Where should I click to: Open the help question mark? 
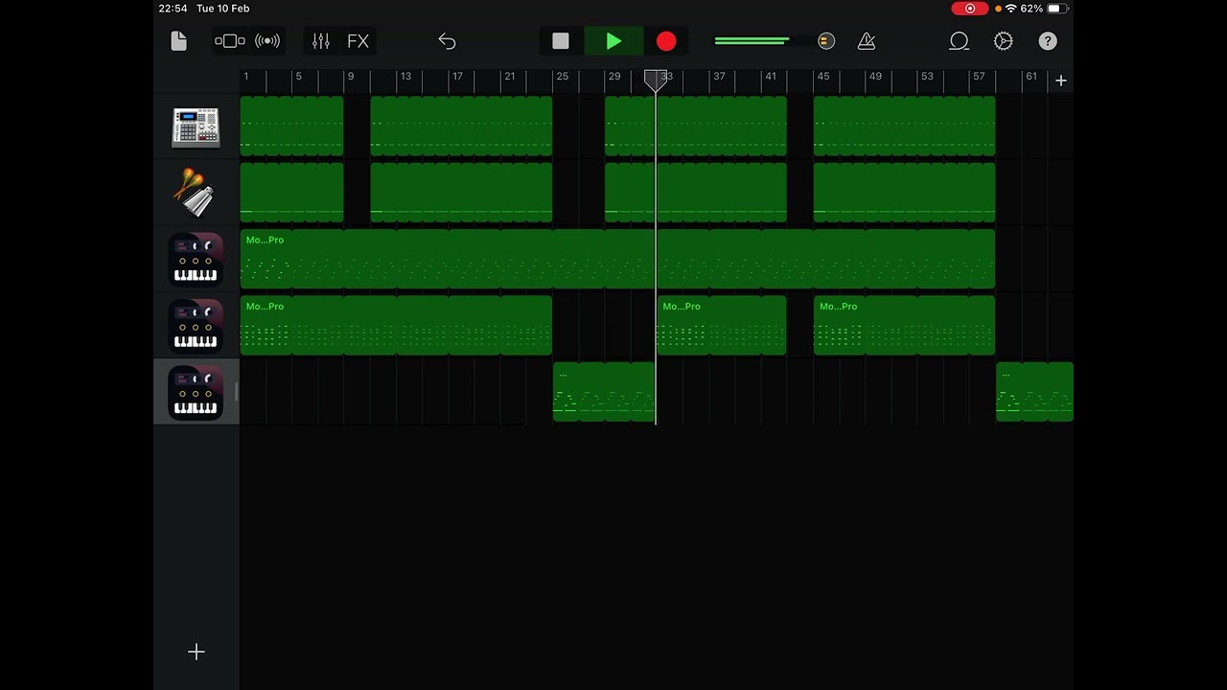(1048, 41)
